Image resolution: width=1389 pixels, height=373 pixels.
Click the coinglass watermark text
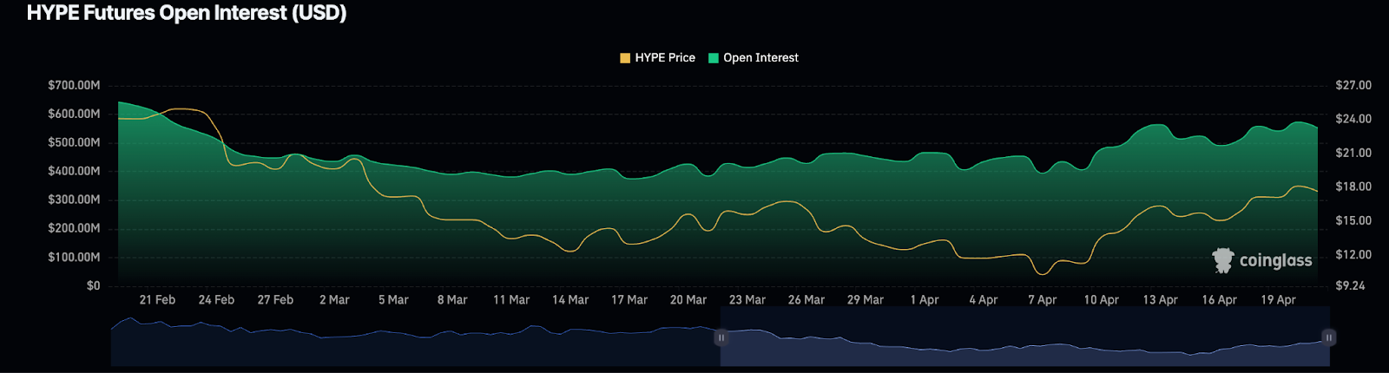[x=1275, y=261]
